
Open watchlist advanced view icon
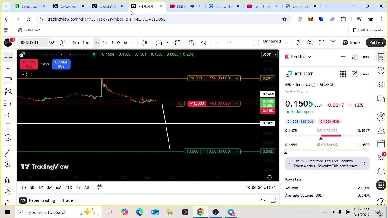click(354, 57)
